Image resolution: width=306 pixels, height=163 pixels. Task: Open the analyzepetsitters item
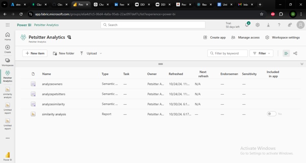54,94
